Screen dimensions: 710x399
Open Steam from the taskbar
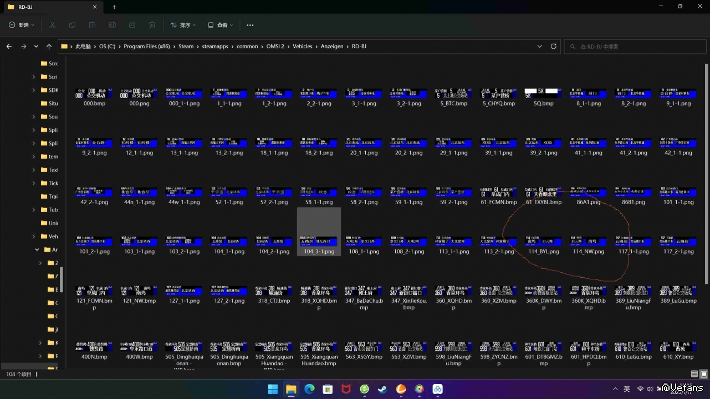pyautogui.click(x=382, y=389)
